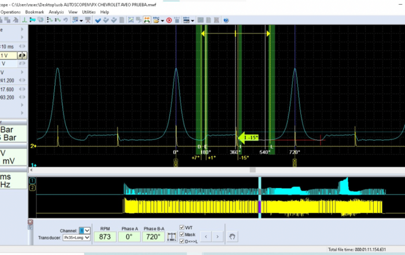
Task: Click the previous arrow button beside checkboxes
Action: (x=206, y=236)
